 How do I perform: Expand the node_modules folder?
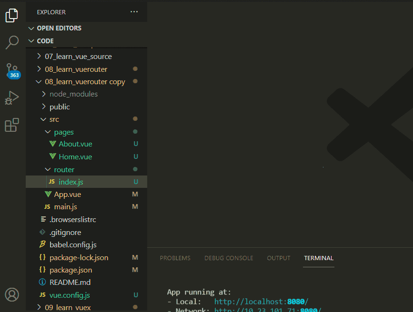(44, 94)
